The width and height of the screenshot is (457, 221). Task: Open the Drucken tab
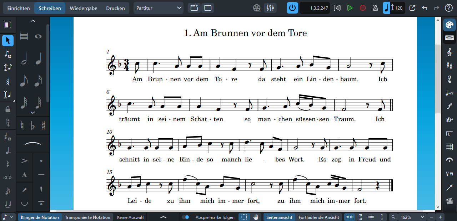point(115,8)
